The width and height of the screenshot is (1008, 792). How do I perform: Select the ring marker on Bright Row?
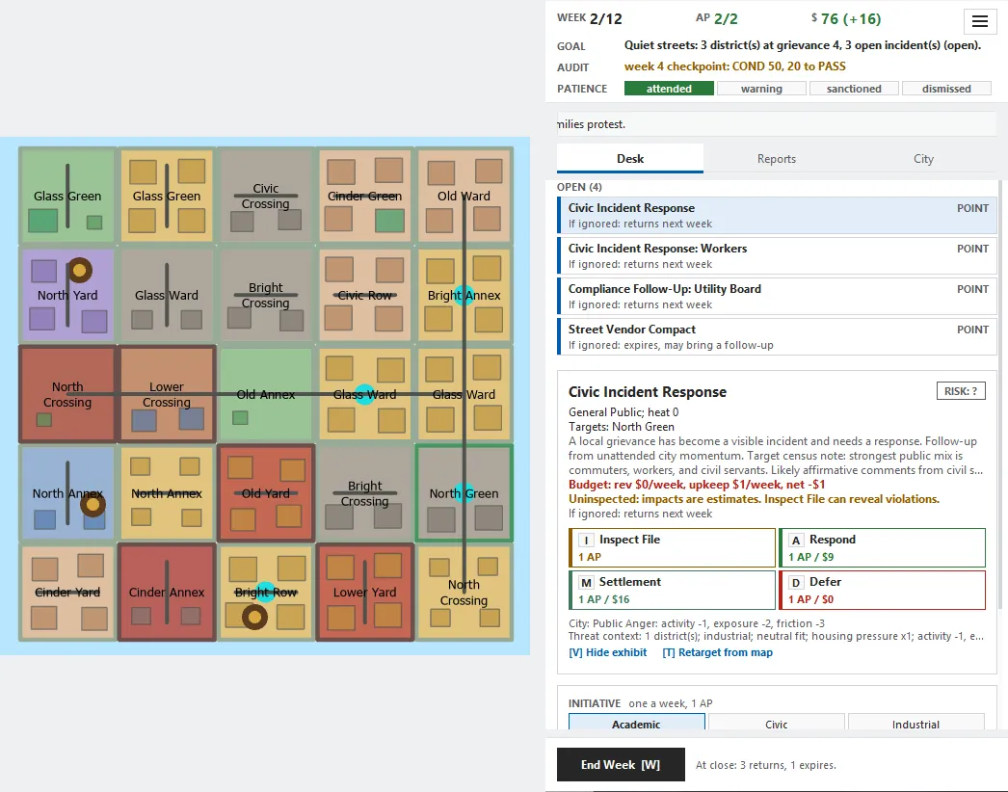point(254,618)
